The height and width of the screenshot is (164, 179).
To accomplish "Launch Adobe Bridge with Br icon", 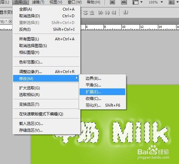I will pos(113,2).
